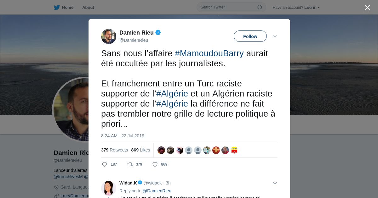The height and width of the screenshot is (198, 378).
Task: Click the Twitter bird Home icon
Action: 57,8
